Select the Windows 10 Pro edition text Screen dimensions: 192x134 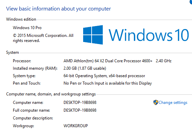(27, 28)
